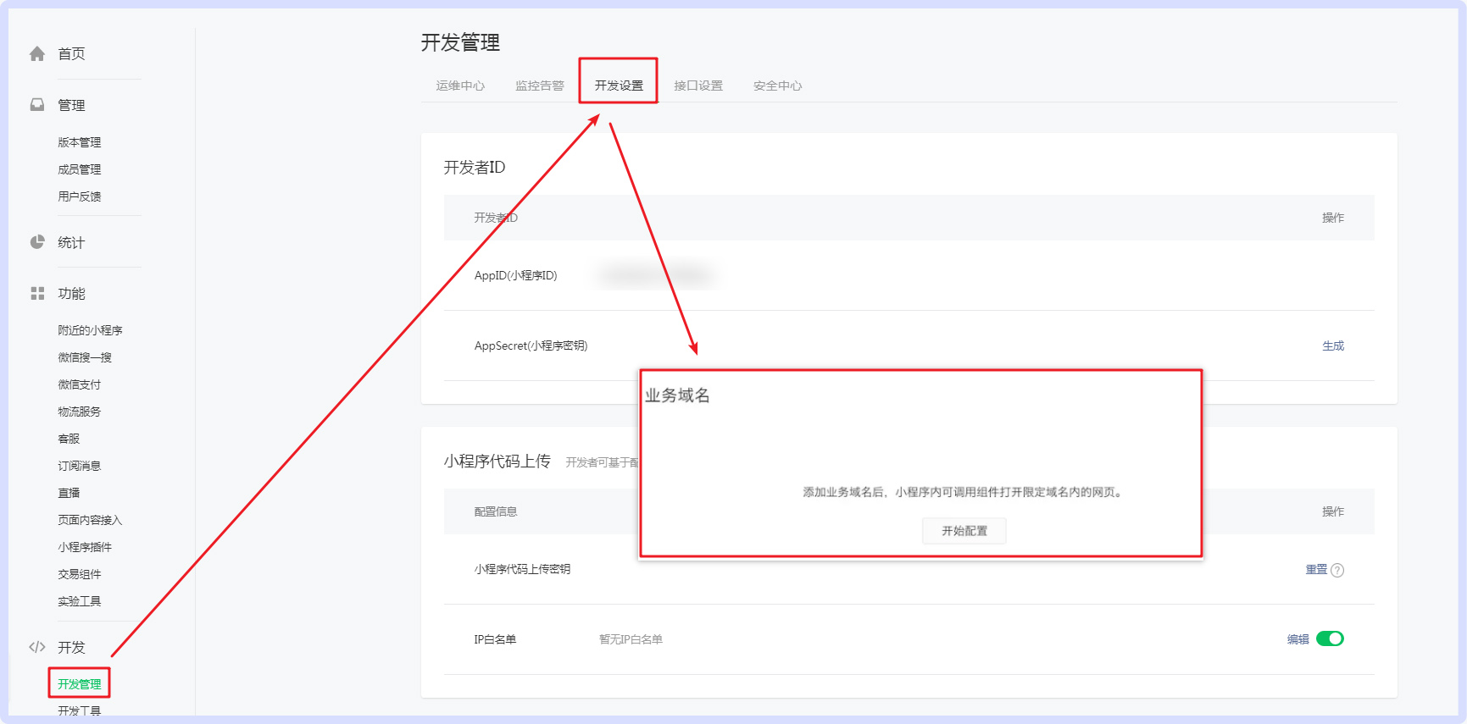Screen dimensions: 1467x724
Task: Click the 管理 section heading
Action: pyautogui.click(x=71, y=105)
